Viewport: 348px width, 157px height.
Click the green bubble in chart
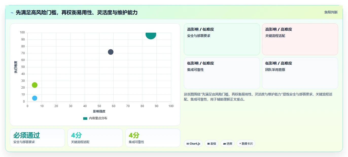[x=35, y=85]
